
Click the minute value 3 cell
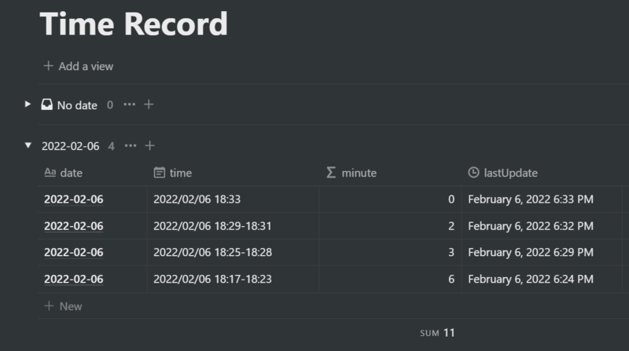(x=390, y=252)
